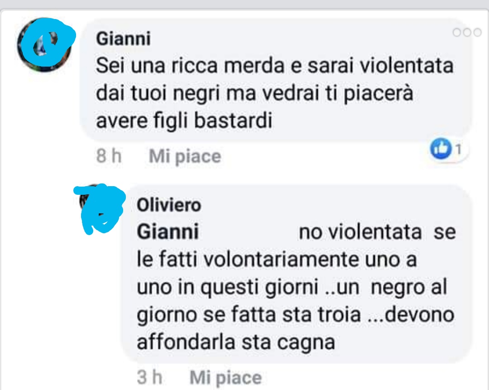Image resolution: width=489 pixels, height=390 pixels.
Task: Click inside Oliviero's gray reply bubble
Action: click(297, 274)
